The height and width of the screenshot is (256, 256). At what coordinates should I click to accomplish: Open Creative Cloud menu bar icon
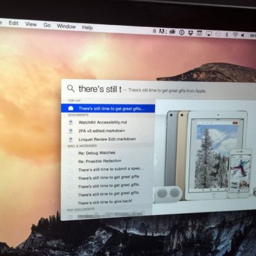click(172, 32)
